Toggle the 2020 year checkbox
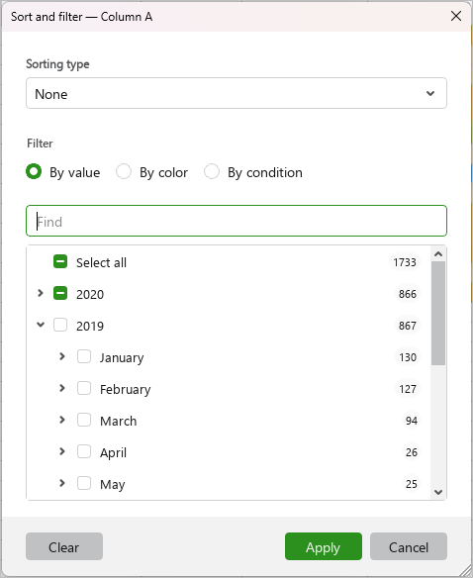Image resolution: width=473 pixels, height=578 pixels. click(x=60, y=293)
